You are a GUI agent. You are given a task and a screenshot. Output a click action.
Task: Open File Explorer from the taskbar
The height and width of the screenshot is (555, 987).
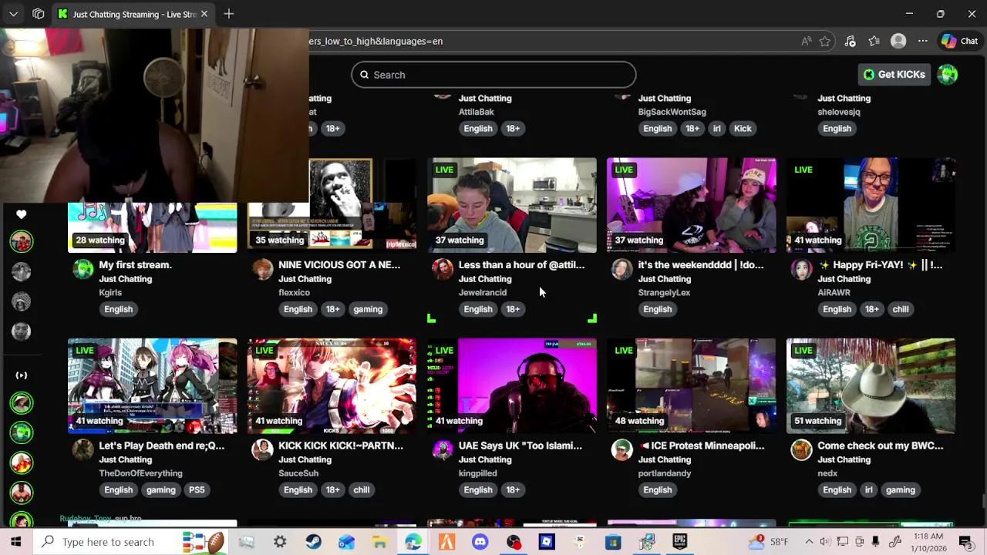pyautogui.click(x=379, y=542)
